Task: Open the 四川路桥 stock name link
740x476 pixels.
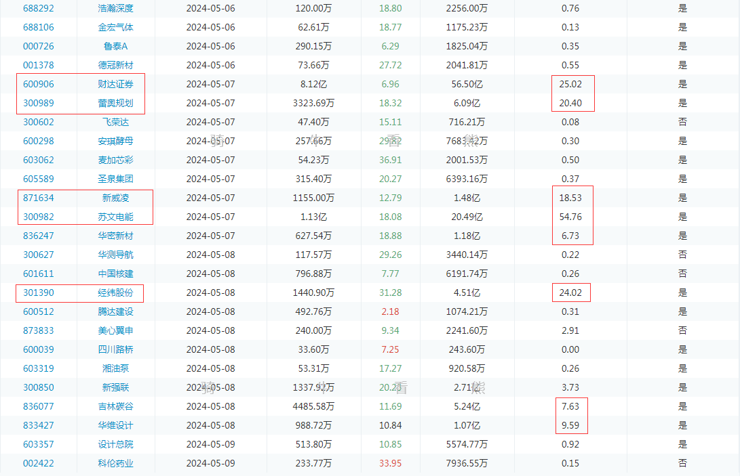Action: pos(115,350)
